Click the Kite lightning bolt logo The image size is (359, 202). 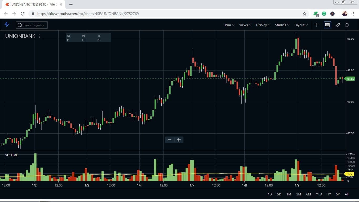click(x=7, y=24)
